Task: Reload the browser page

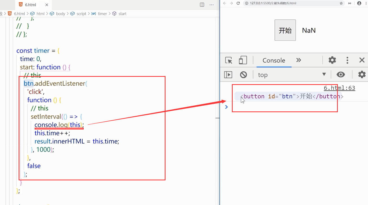Action: 238,3
